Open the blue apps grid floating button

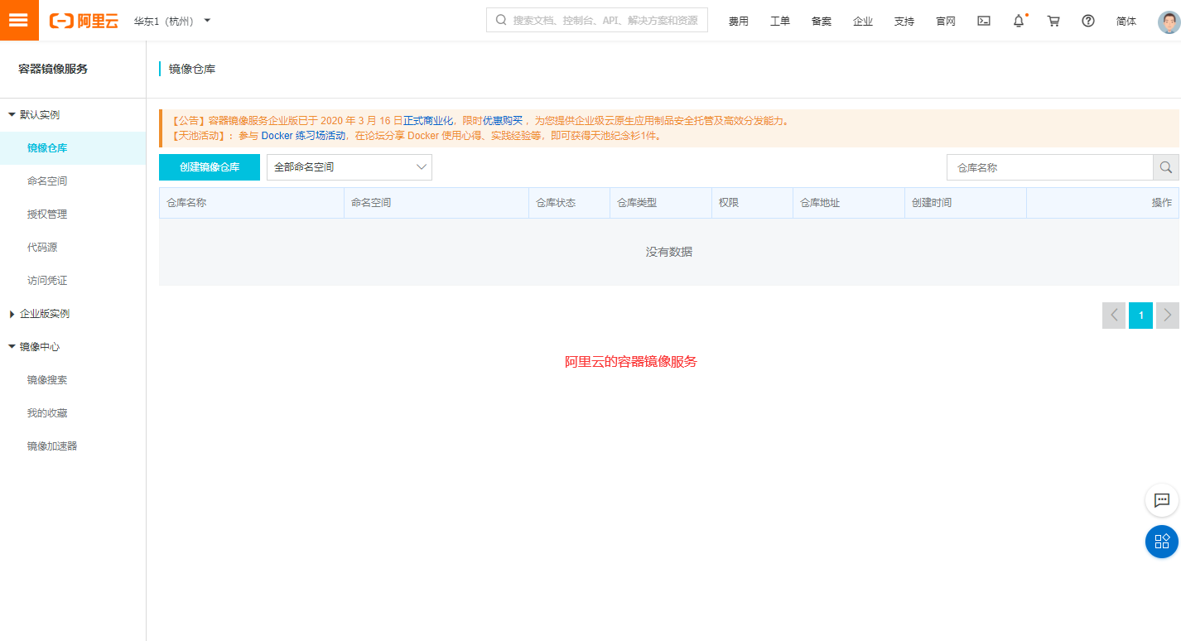tap(1162, 542)
